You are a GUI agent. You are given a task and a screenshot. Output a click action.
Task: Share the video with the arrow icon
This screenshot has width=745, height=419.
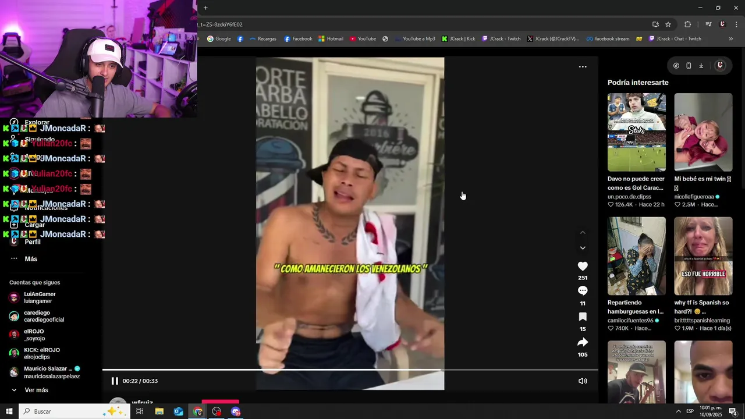[583, 342]
